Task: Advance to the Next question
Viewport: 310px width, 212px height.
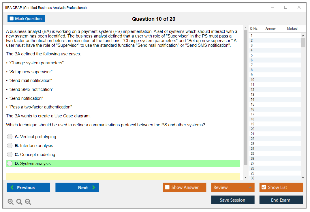Action: (x=77, y=187)
